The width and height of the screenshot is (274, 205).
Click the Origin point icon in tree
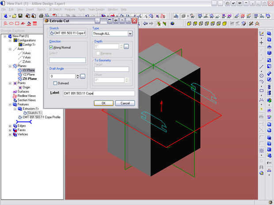pyautogui.click(x=20, y=87)
